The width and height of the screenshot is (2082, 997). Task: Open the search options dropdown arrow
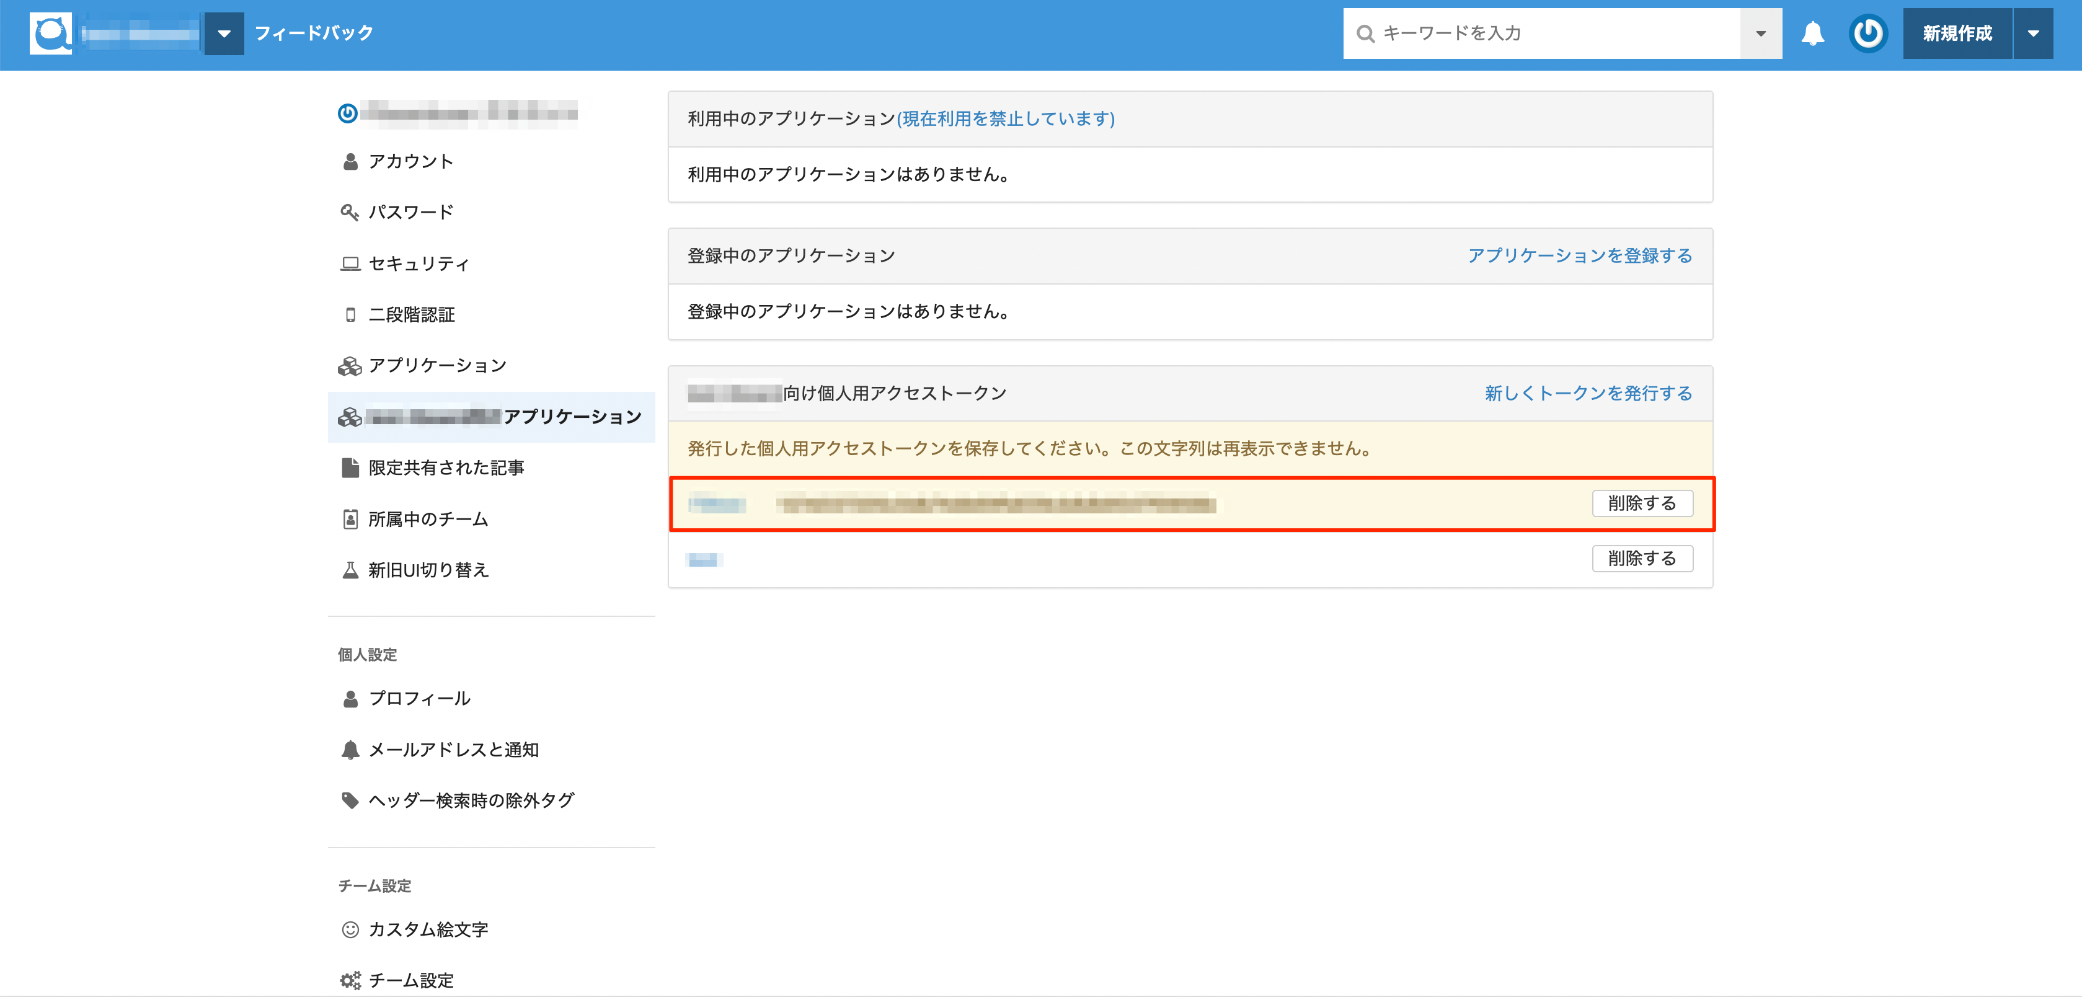[x=1760, y=33]
